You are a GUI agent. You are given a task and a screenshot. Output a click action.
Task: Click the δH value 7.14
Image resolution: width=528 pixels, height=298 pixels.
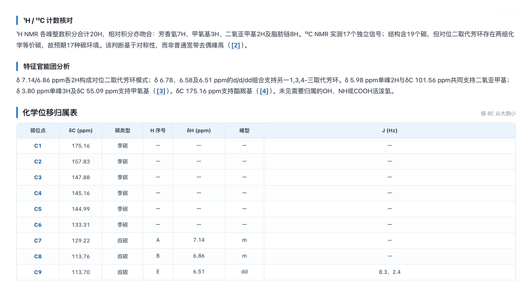(x=199, y=240)
